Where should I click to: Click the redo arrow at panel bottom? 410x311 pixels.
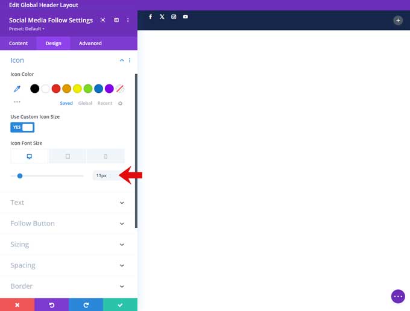(x=86, y=305)
